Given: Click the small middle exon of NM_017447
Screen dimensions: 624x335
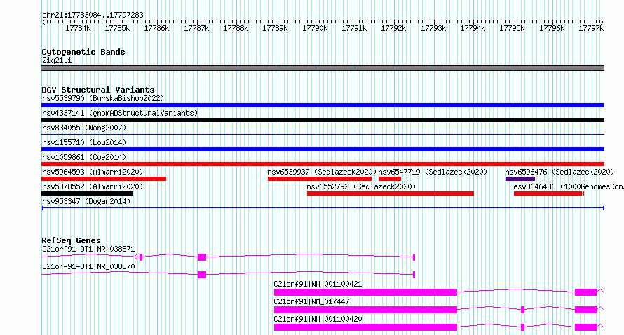Looking at the screenshot, I should (x=522, y=310).
